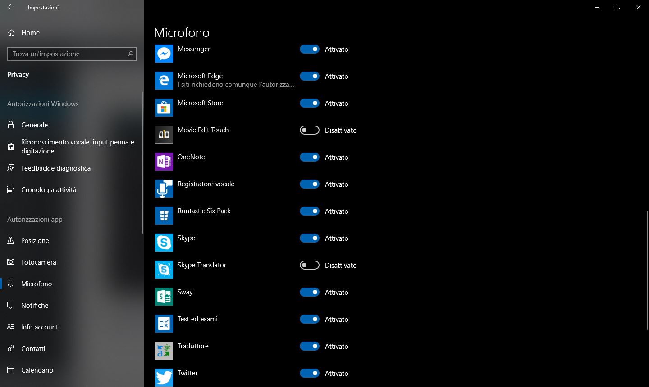The width and height of the screenshot is (649, 387).
Task: Click the Twitter app icon
Action: coord(164,378)
